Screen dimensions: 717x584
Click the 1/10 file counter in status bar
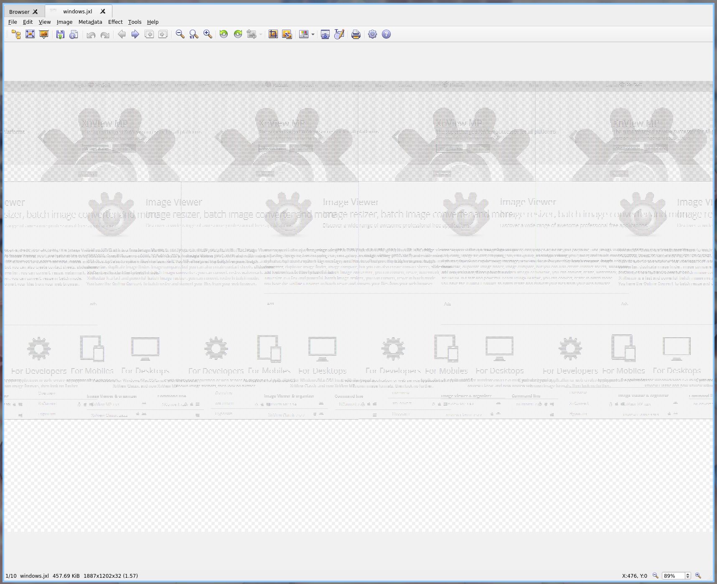click(x=11, y=576)
